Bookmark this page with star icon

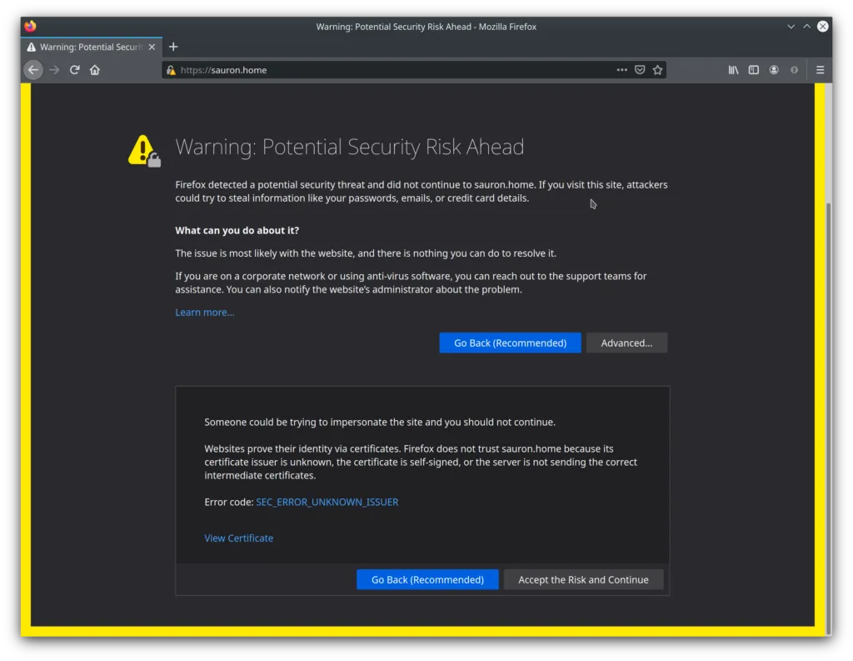tap(657, 70)
